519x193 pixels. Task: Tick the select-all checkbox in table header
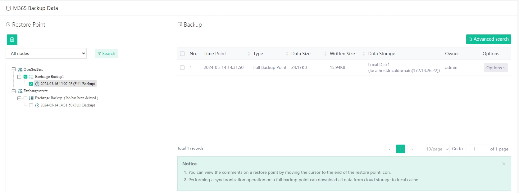point(182,54)
